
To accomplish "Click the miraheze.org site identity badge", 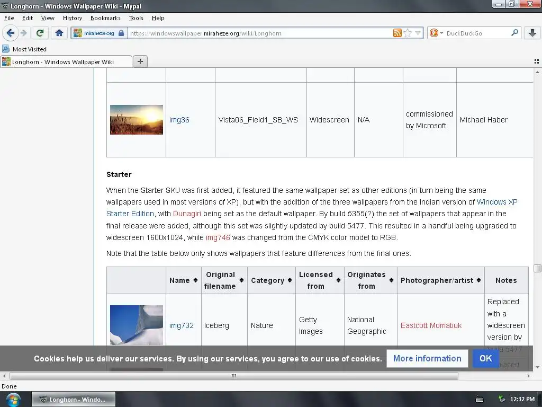I will [99, 33].
